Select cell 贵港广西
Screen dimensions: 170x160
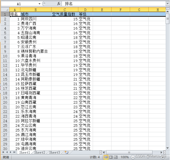click(x=36, y=23)
